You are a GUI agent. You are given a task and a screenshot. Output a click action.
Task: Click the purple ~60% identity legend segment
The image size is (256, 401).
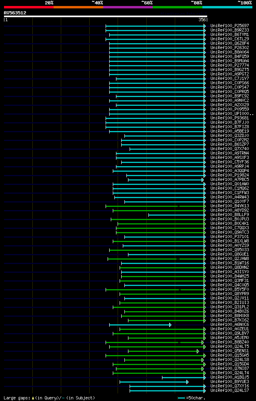pyautogui.click(x=128, y=7)
